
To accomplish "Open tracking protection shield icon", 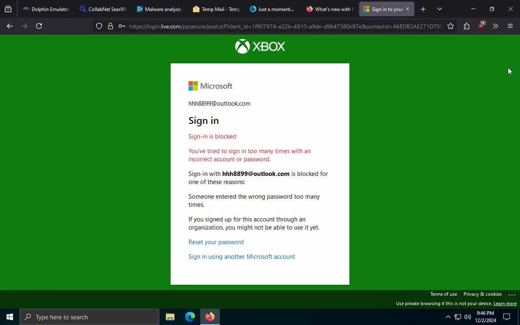I will click(x=99, y=26).
